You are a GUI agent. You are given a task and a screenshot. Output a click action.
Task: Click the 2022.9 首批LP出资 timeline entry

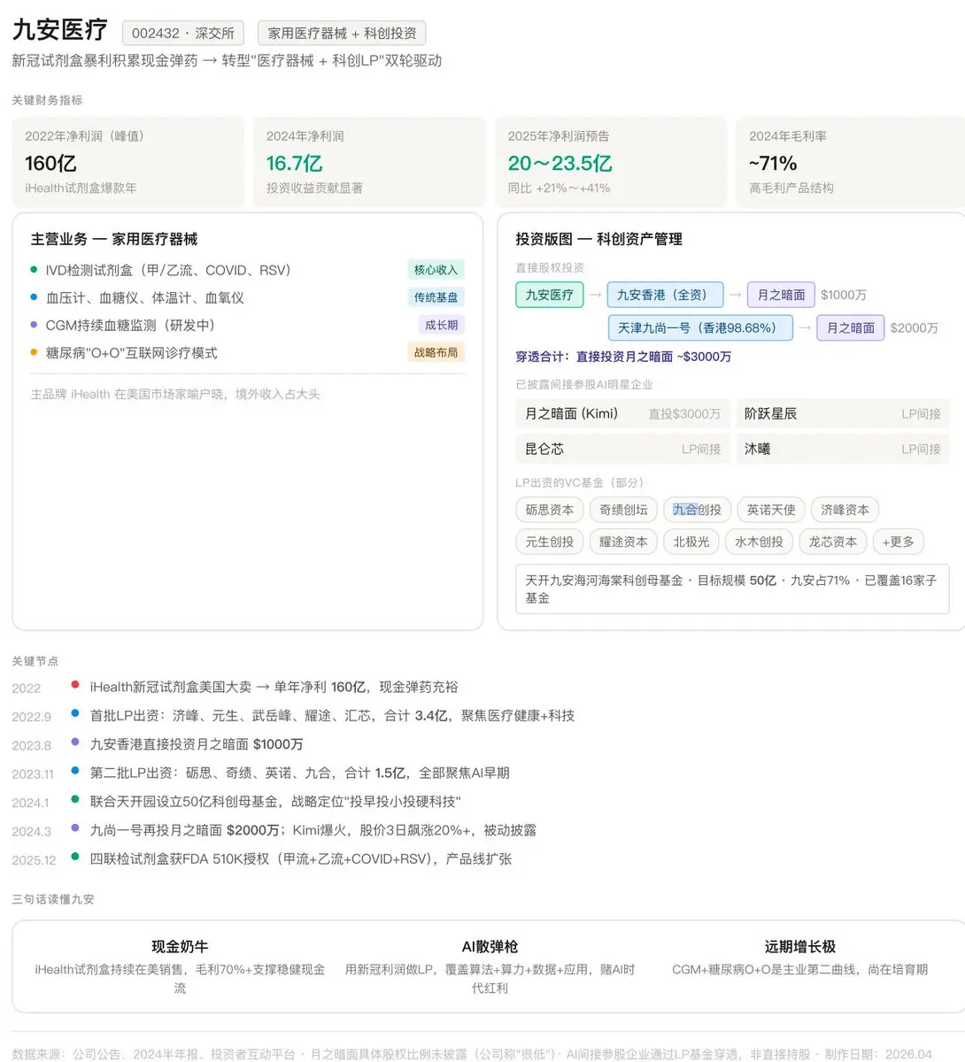coord(293,715)
